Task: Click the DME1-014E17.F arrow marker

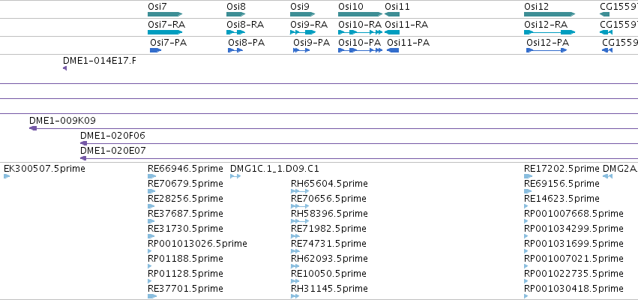Action: 64,68
